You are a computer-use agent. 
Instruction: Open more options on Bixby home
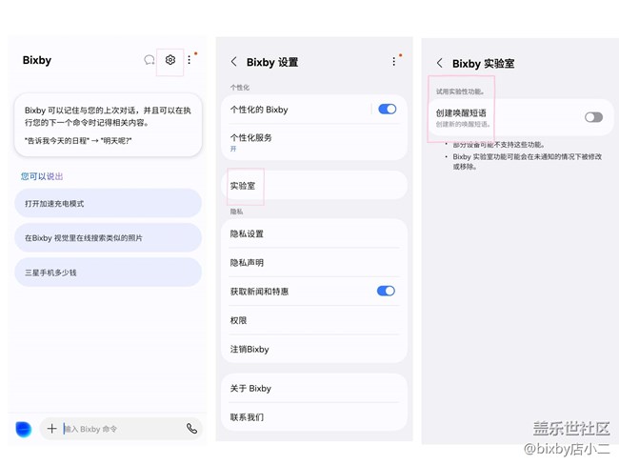click(x=190, y=60)
